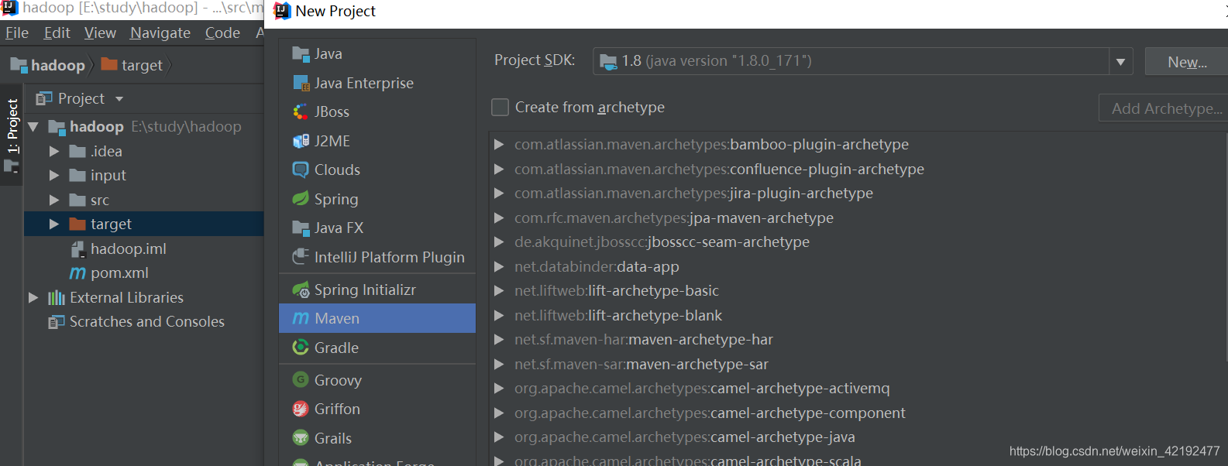Image resolution: width=1228 pixels, height=466 pixels.
Task: Select the Gradle icon
Action: 301,348
